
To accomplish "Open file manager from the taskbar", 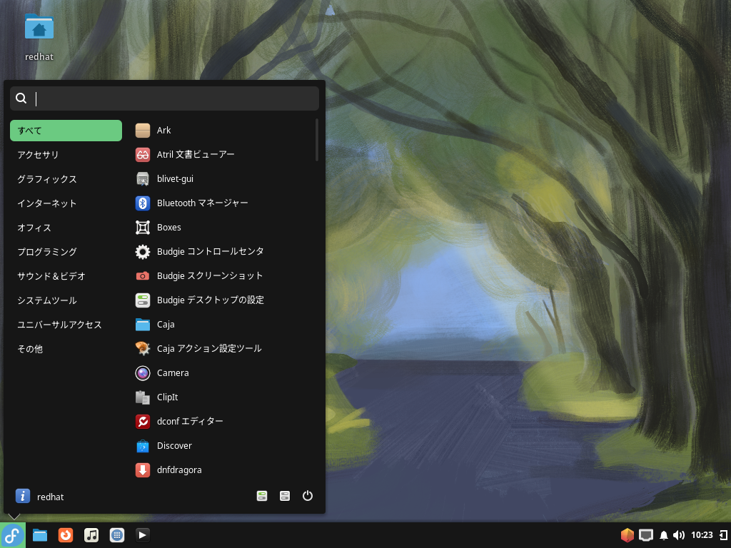I will [x=40, y=535].
